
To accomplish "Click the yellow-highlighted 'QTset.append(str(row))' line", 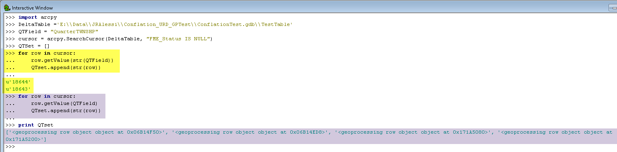I will (66, 67).
